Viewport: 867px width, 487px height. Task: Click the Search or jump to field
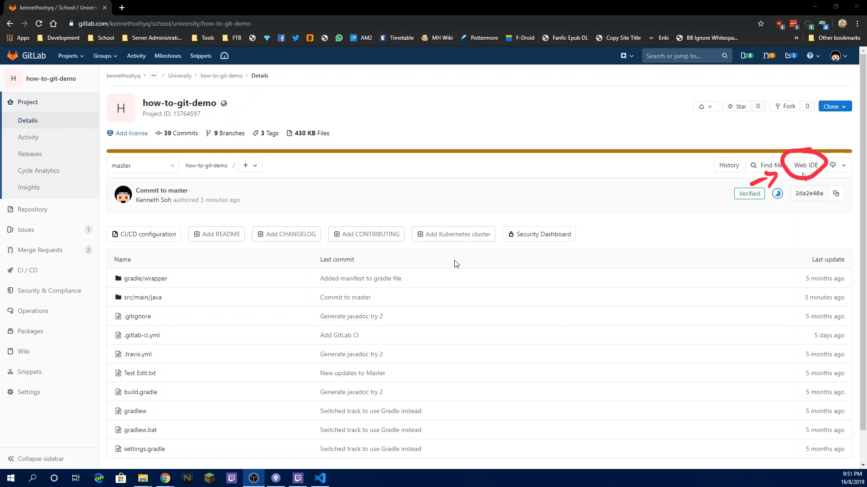[682, 56]
